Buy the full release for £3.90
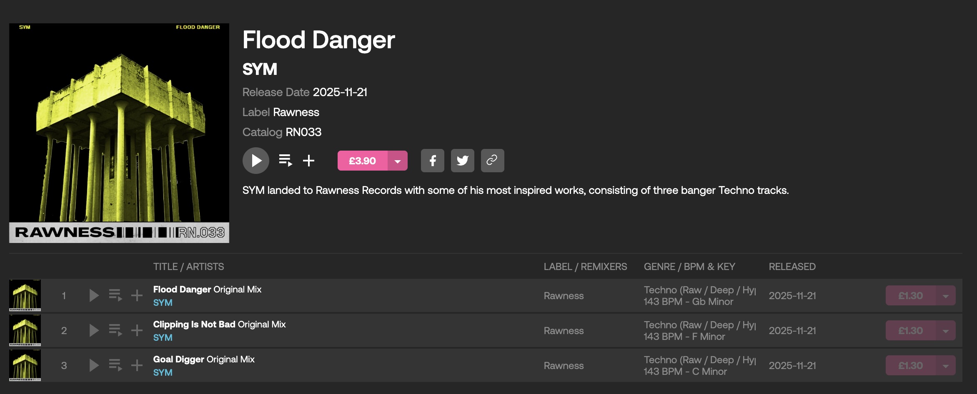Image resolution: width=977 pixels, height=394 pixels. [x=362, y=161]
